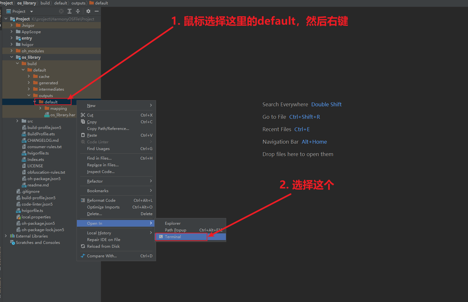Click the Compare With icon
The width and height of the screenshot is (468, 302).
pyautogui.click(x=83, y=256)
